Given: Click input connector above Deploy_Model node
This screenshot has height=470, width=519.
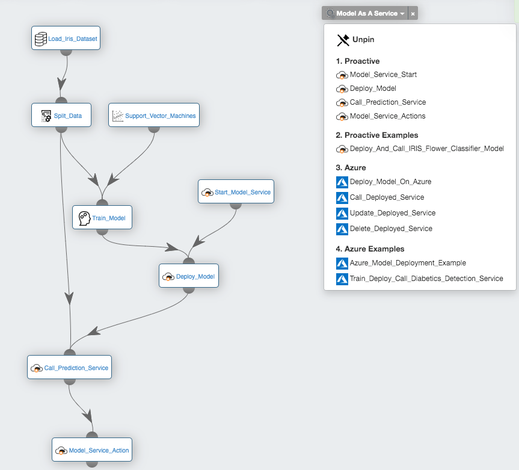Looking at the screenshot, I should pyautogui.click(x=189, y=261).
